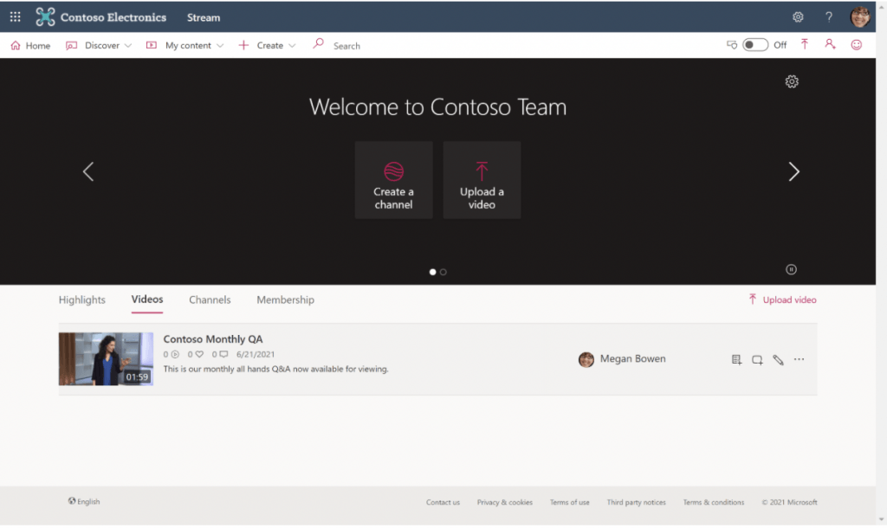Click the invite person icon in navigation bar

pos(830,44)
